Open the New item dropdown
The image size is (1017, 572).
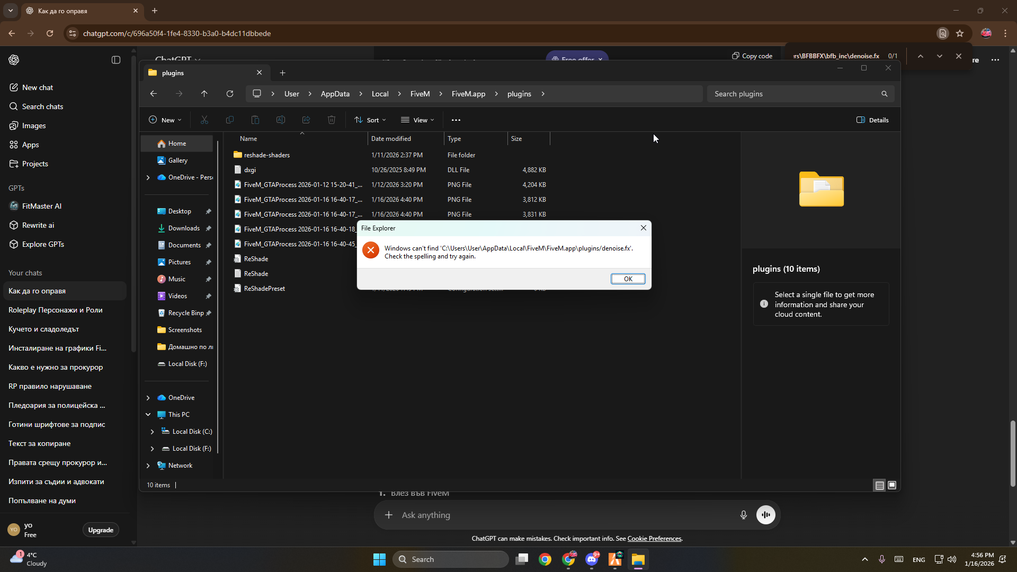165,120
